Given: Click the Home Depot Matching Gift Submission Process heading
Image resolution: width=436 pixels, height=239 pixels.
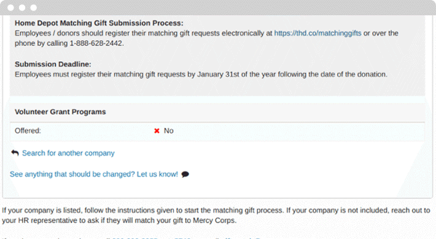Looking at the screenshot, I should [x=99, y=23].
